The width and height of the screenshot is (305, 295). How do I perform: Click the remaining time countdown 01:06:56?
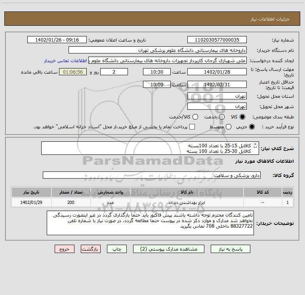point(73,72)
